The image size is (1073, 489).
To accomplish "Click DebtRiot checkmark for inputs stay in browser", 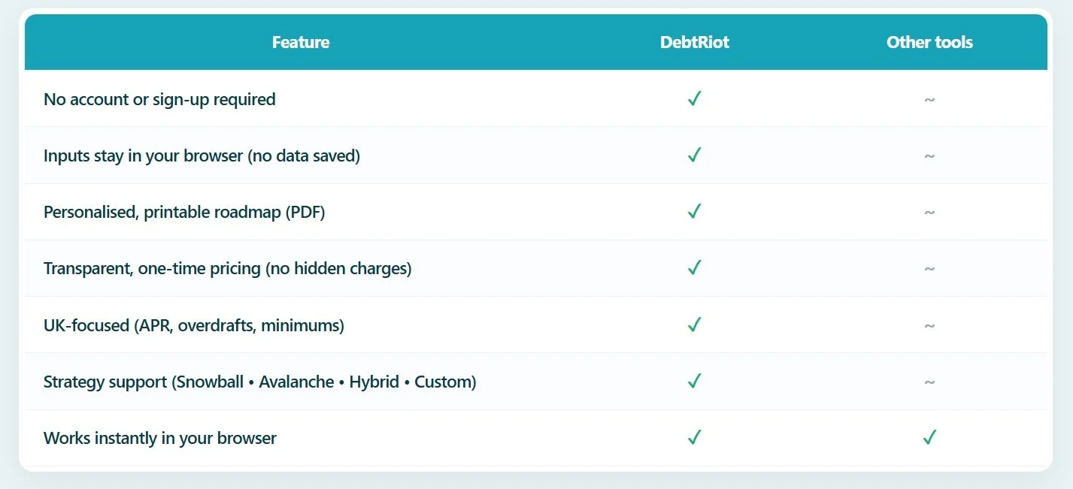I will click(694, 155).
